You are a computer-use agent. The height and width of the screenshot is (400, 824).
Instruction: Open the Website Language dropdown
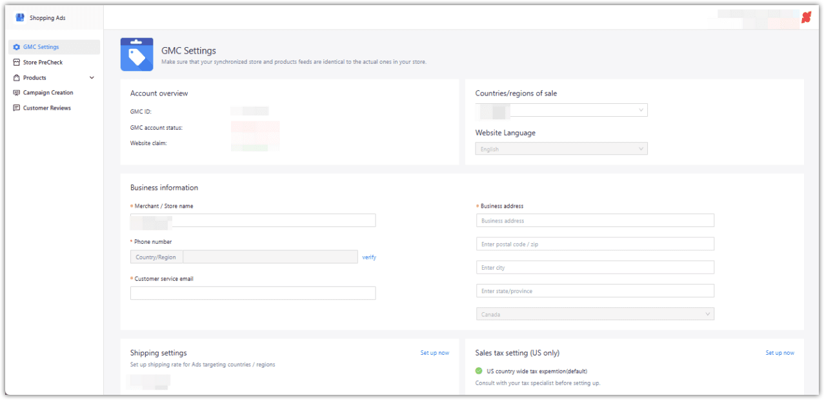tap(561, 149)
